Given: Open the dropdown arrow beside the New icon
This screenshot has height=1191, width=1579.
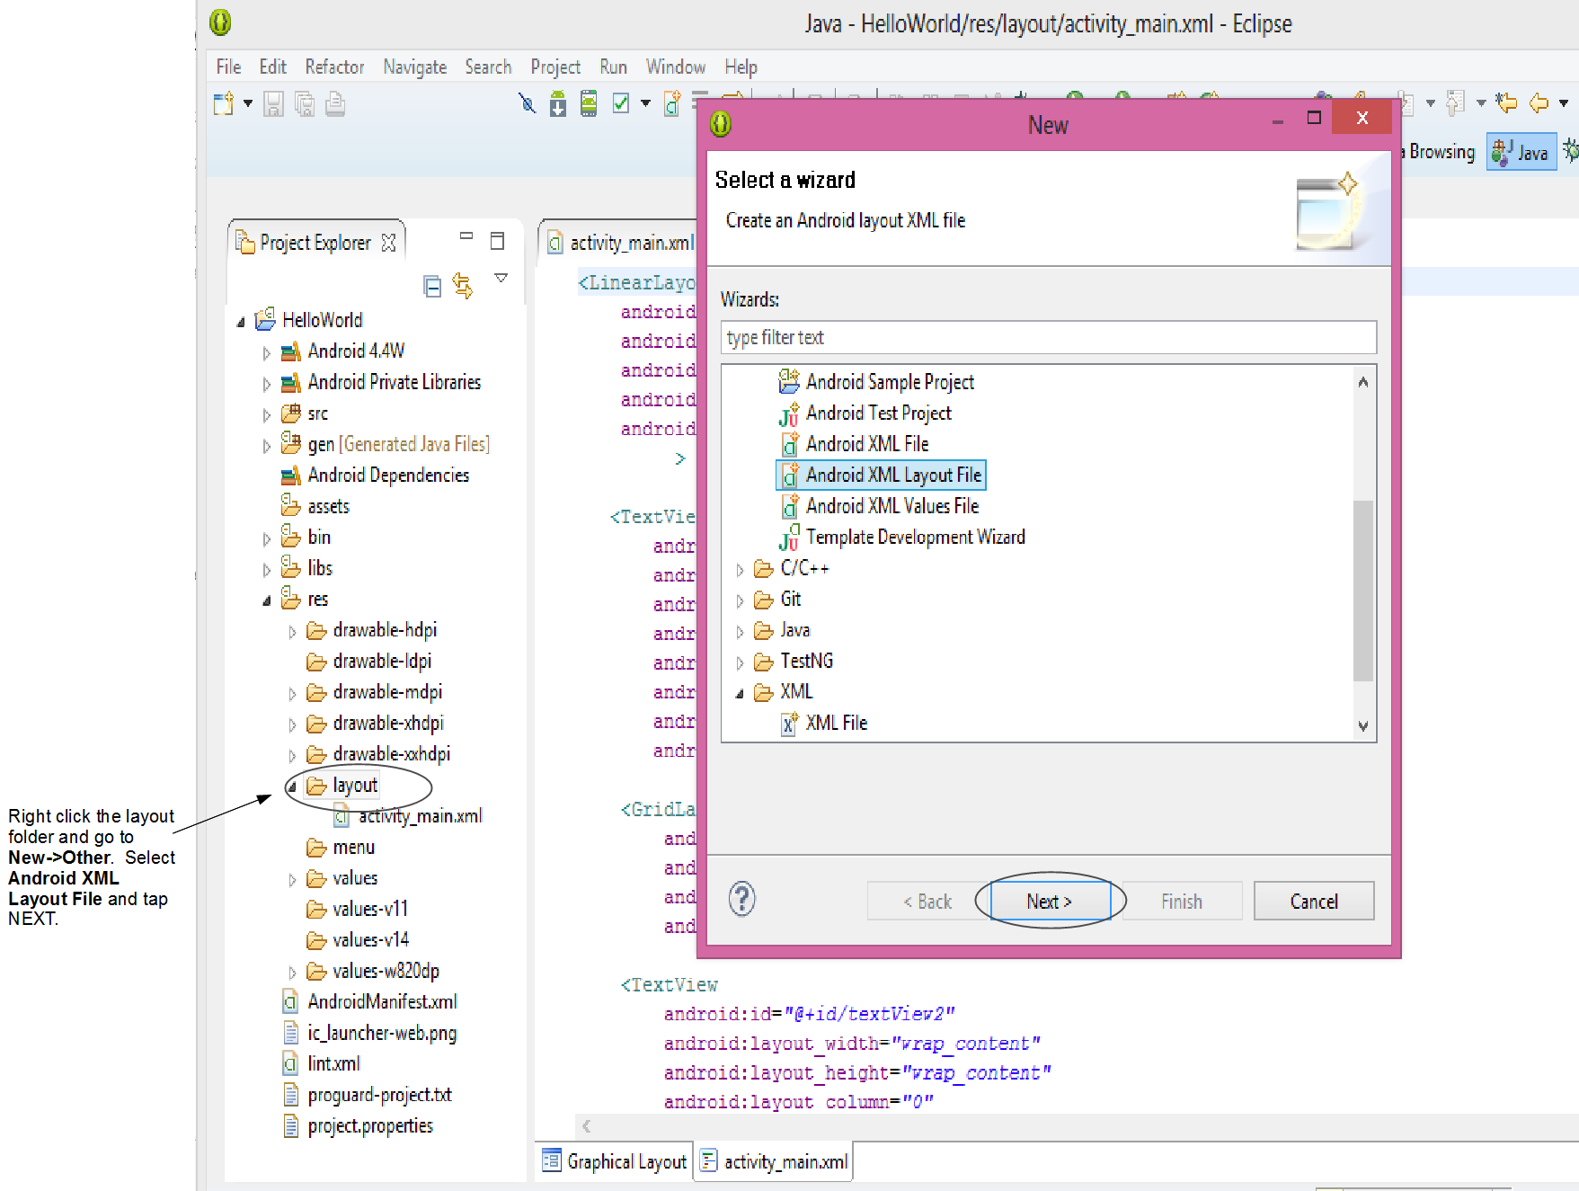Looking at the screenshot, I should click(248, 104).
